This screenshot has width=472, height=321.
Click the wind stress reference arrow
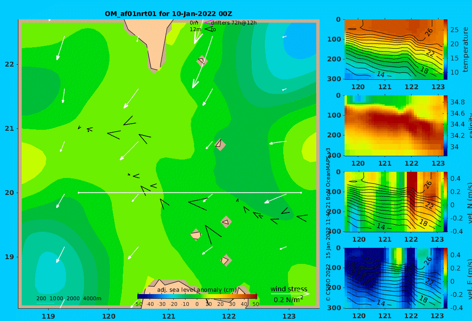(290, 294)
